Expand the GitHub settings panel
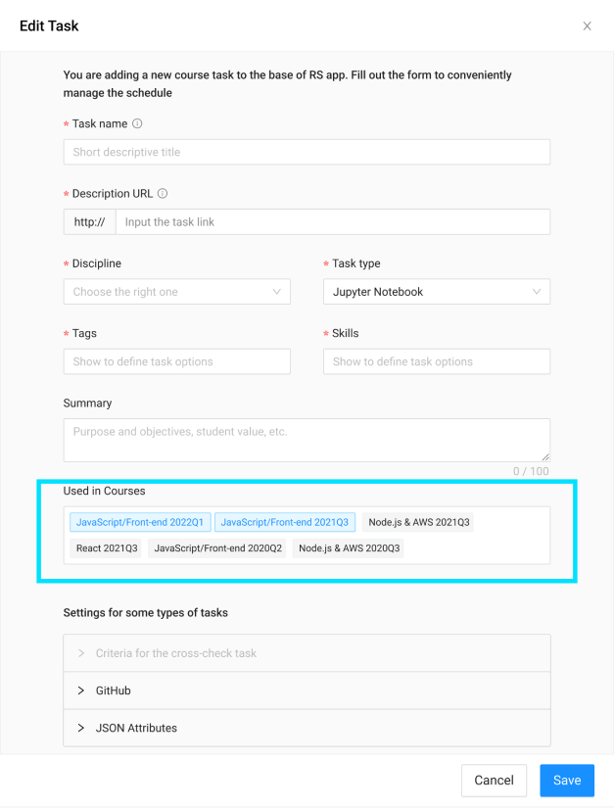This screenshot has width=614, height=808. click(x=307, y=690)
